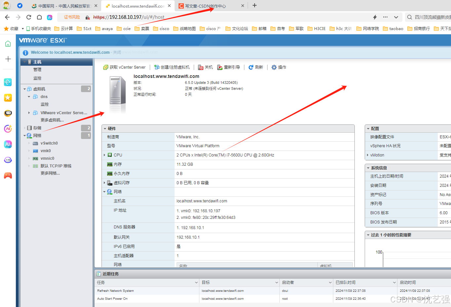Click the yellow star favorites sidebar icon
The image size is (451, 307).
click(x=8, y=98)
